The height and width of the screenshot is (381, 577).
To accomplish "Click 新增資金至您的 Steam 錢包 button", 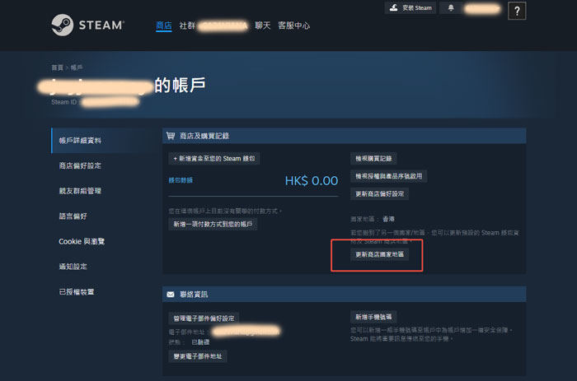I will point(214,158).
